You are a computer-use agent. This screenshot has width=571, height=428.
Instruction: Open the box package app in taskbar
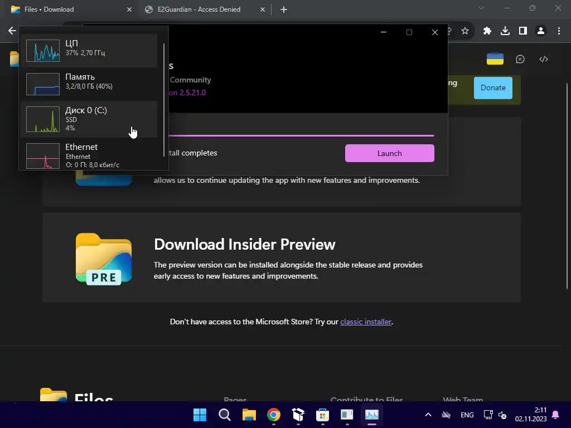[x=298, y=415]
